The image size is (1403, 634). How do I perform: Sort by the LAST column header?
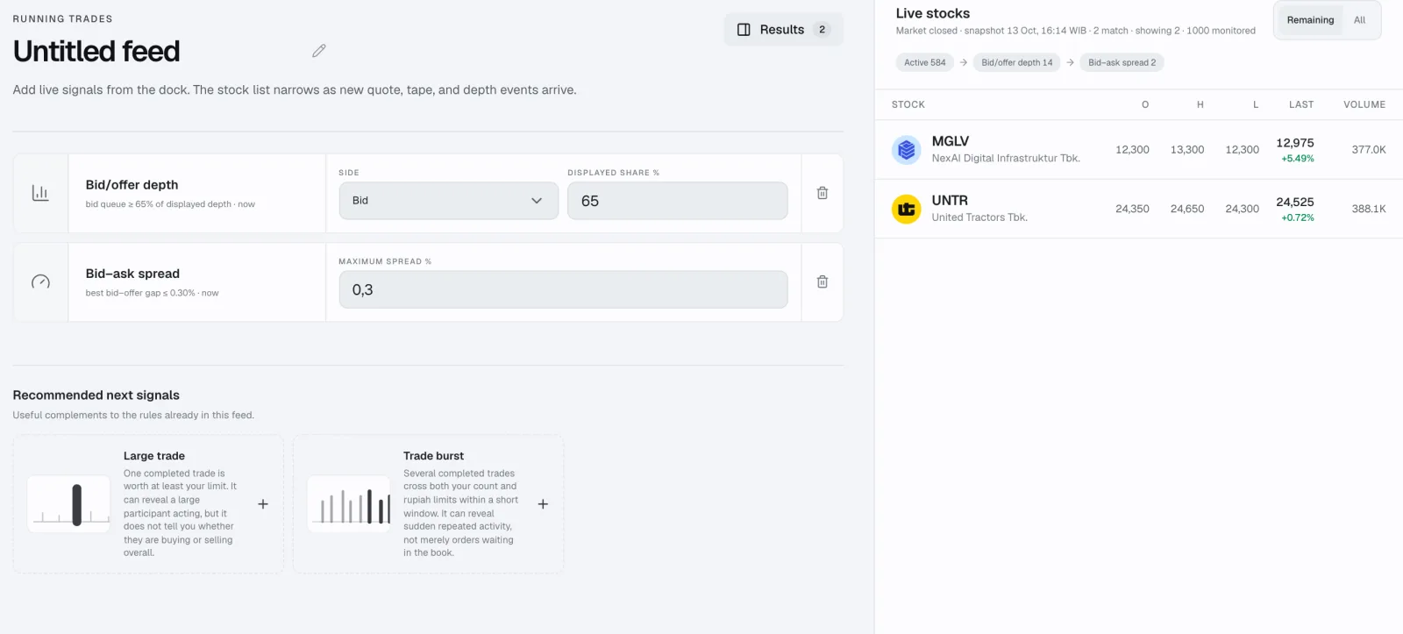[1301, 104]
